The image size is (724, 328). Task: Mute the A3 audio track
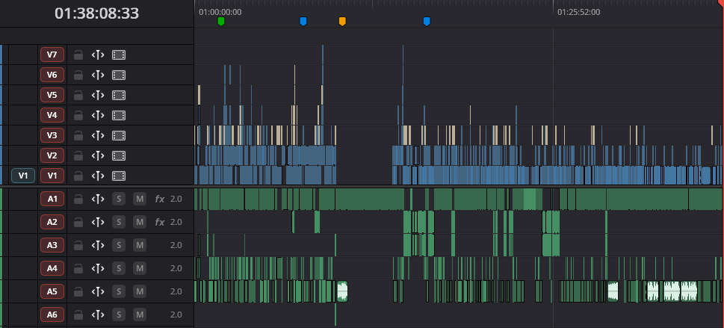[140, 245]
